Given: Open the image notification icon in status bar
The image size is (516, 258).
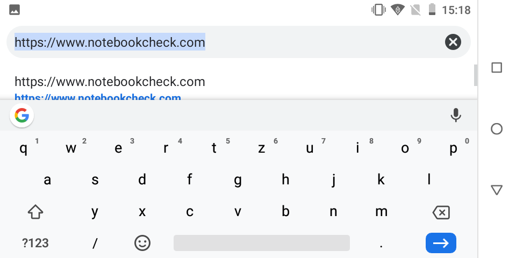Looking at the screenshot, I should [x=15, y=10].
